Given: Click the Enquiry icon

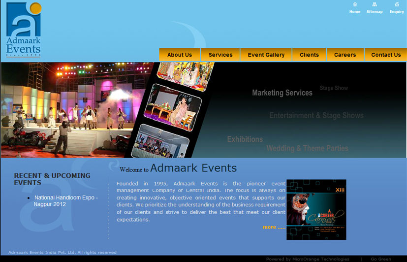Looking at the screenshot, I should coord(397,4).
